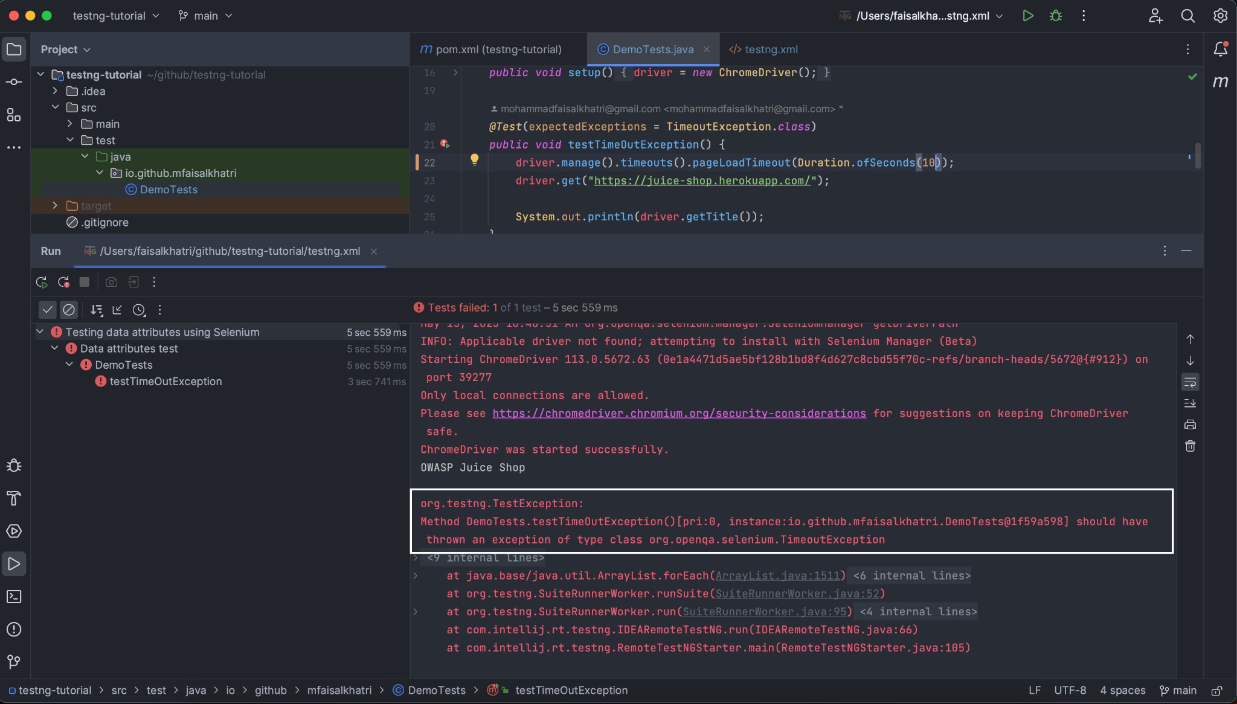Expand the target folder
This screenshot has height=704, width=1237.
pyautogui.click(x=55, y=206)
